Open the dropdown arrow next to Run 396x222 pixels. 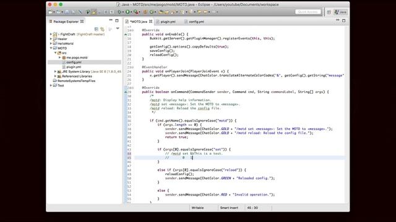point(131,12)
